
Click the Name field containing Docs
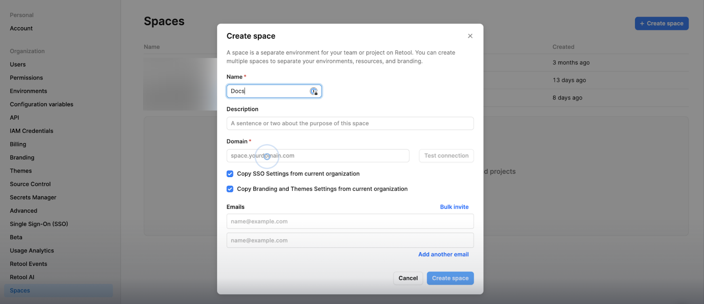point(268,91)
